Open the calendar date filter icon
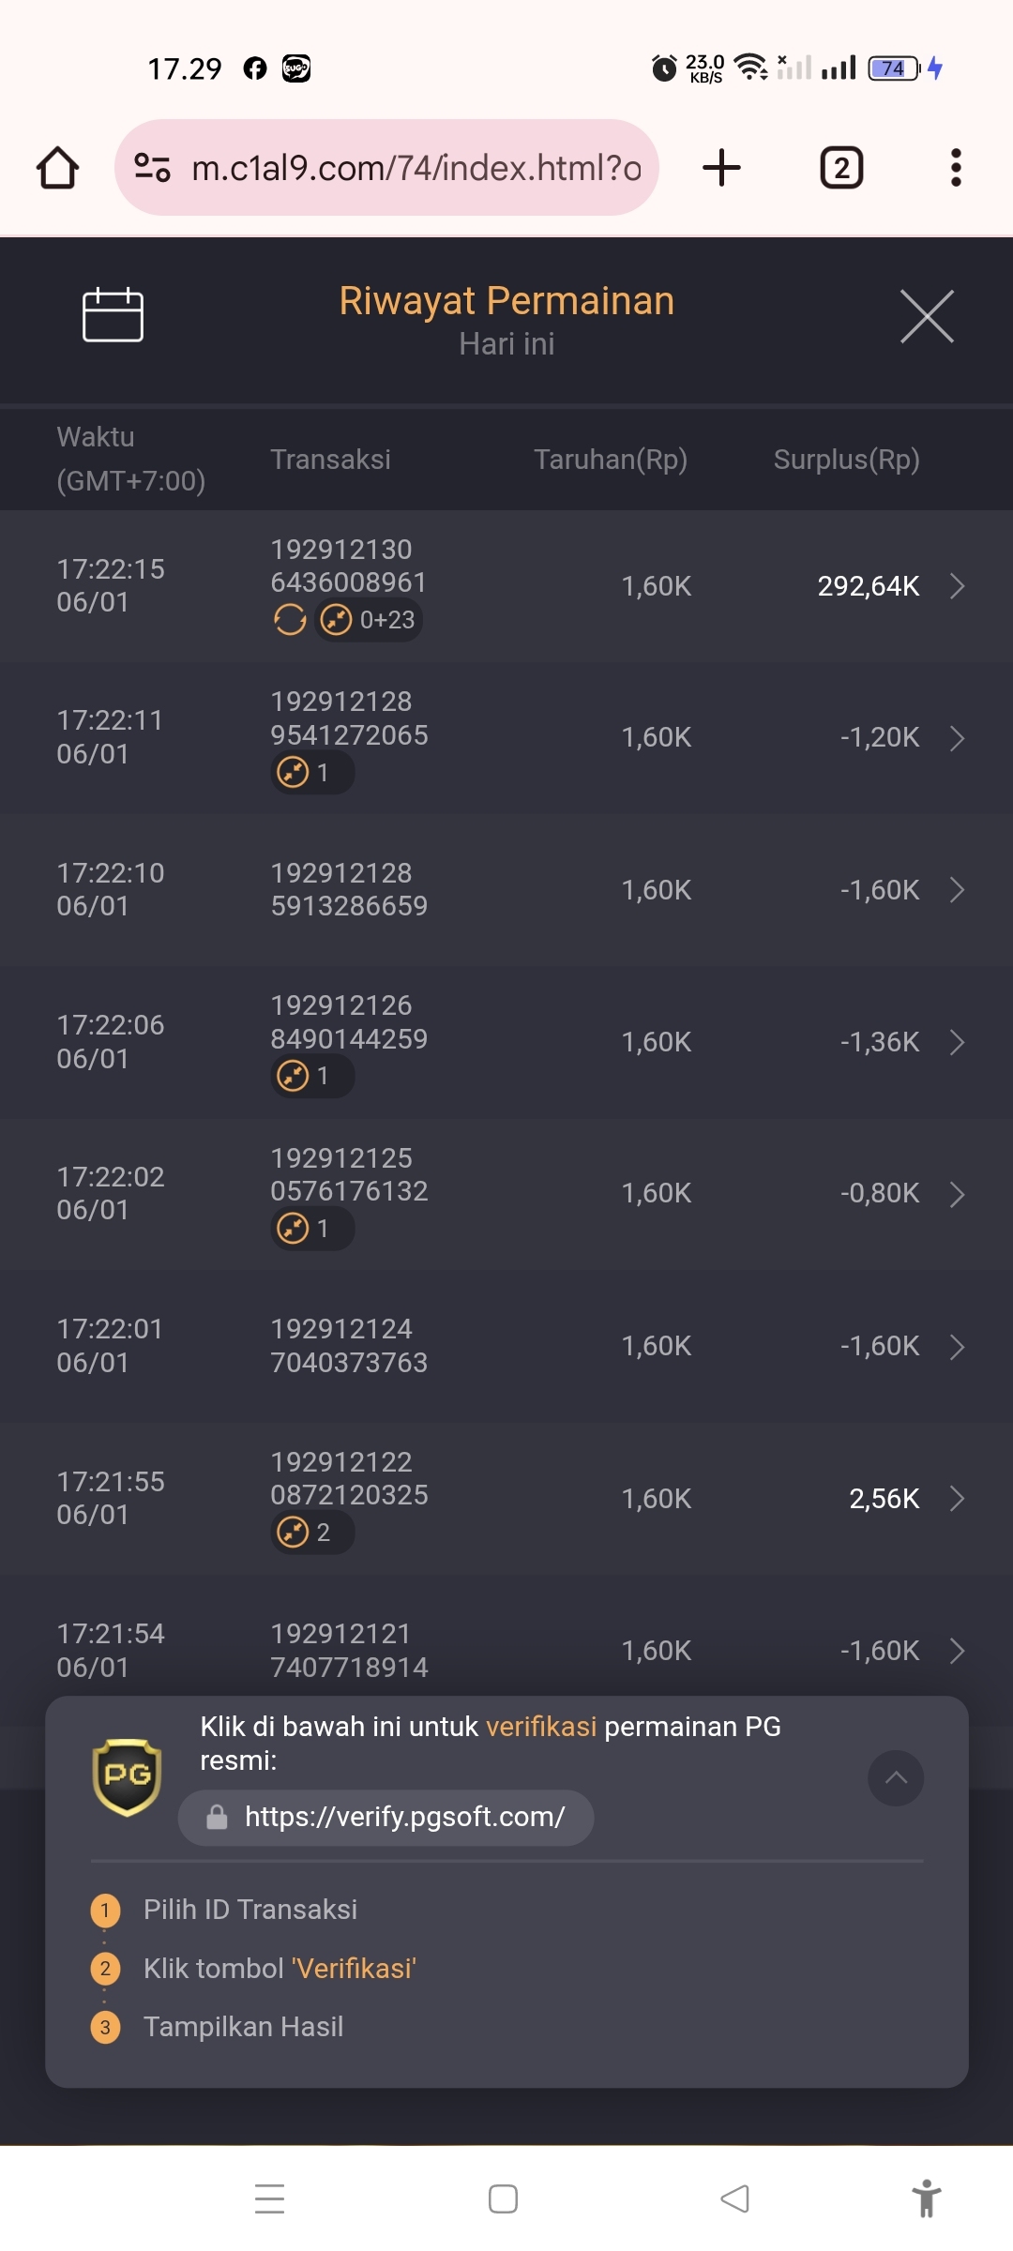The height and width of the screenshot is (2251, 1013). pos(113,315)
